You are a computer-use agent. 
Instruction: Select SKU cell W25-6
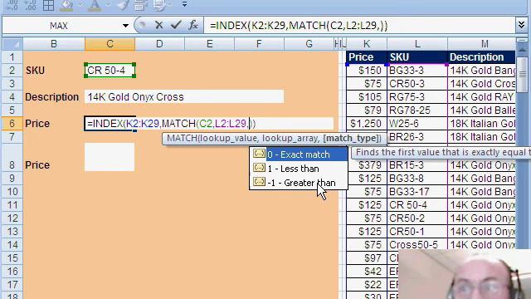pos(417,124)
